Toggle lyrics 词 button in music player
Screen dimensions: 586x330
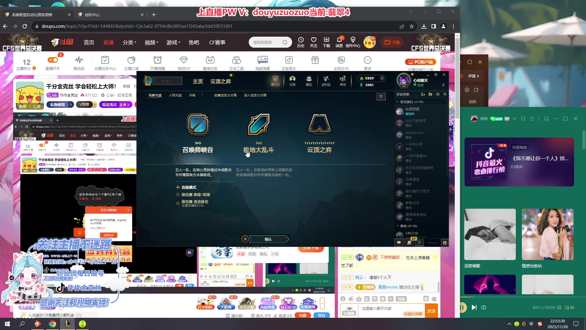click(x=559, y=307)
